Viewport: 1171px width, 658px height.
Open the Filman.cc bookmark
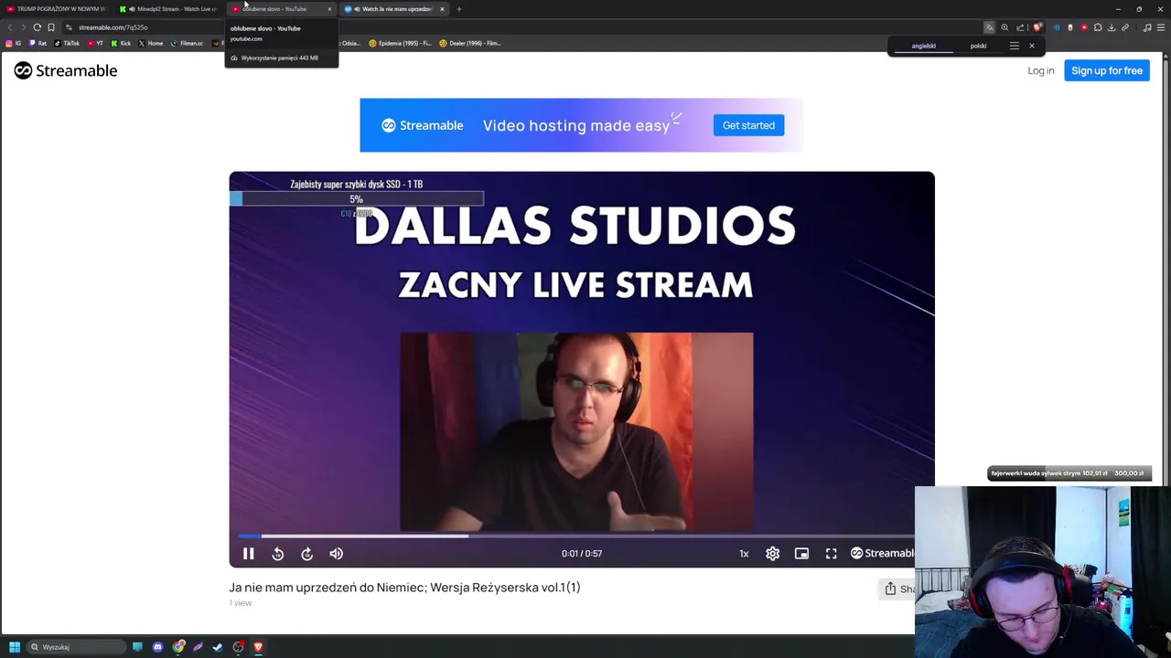click(x=187, y=43)
